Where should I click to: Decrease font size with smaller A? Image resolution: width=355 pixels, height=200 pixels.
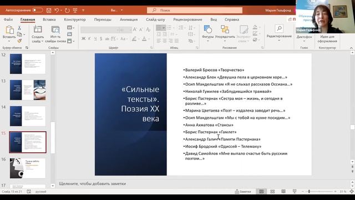pos(141,29)
